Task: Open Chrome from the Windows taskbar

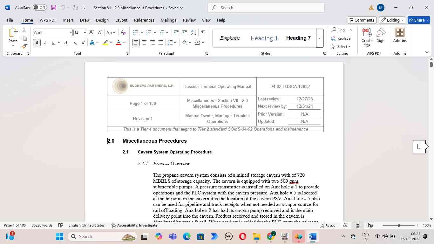Action: pos(271,237)
